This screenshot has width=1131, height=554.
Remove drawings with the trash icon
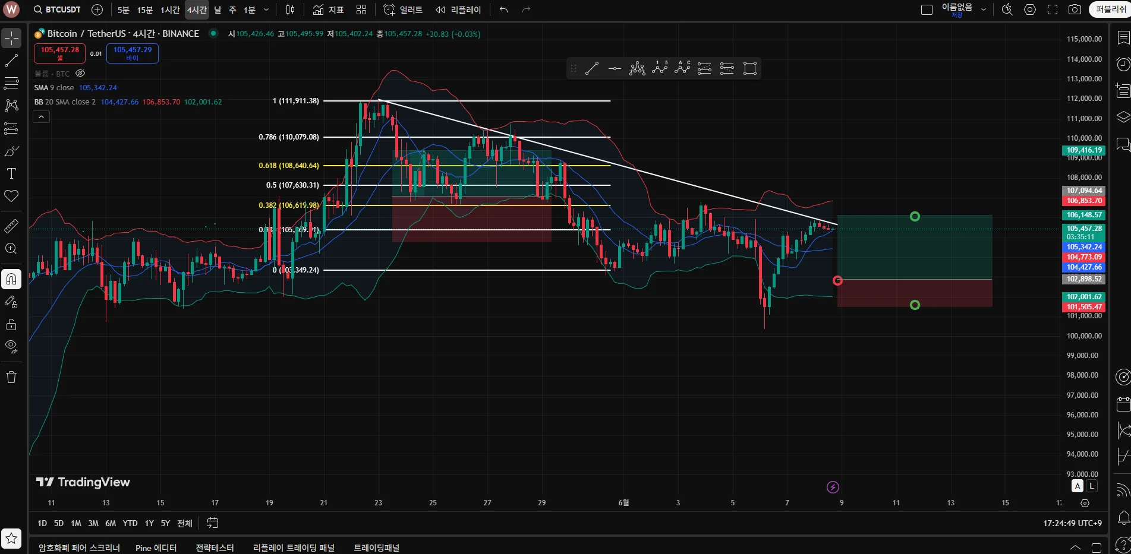point(11,377)
